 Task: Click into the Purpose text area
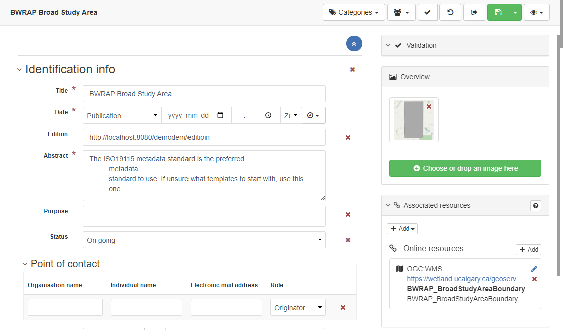coord(204,216)
